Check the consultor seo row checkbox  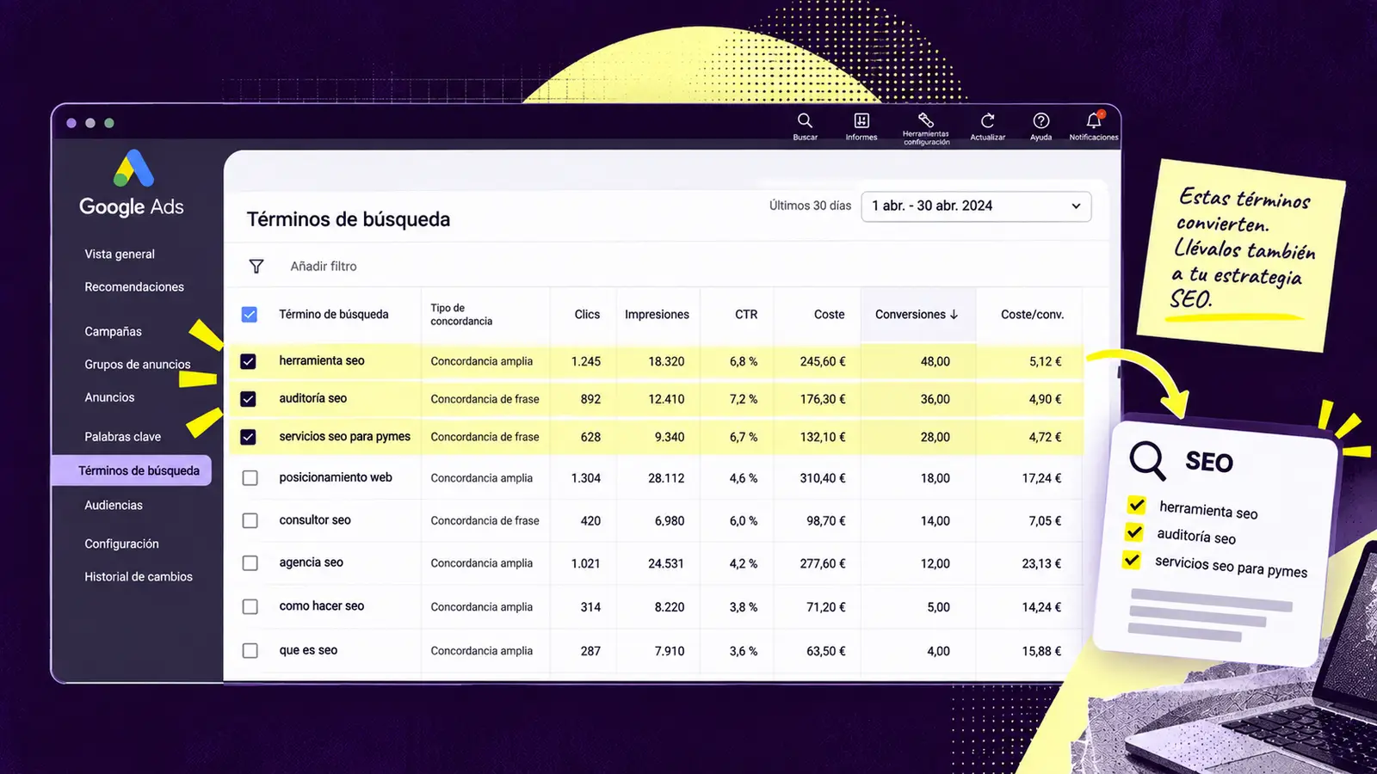pos(250,521)
